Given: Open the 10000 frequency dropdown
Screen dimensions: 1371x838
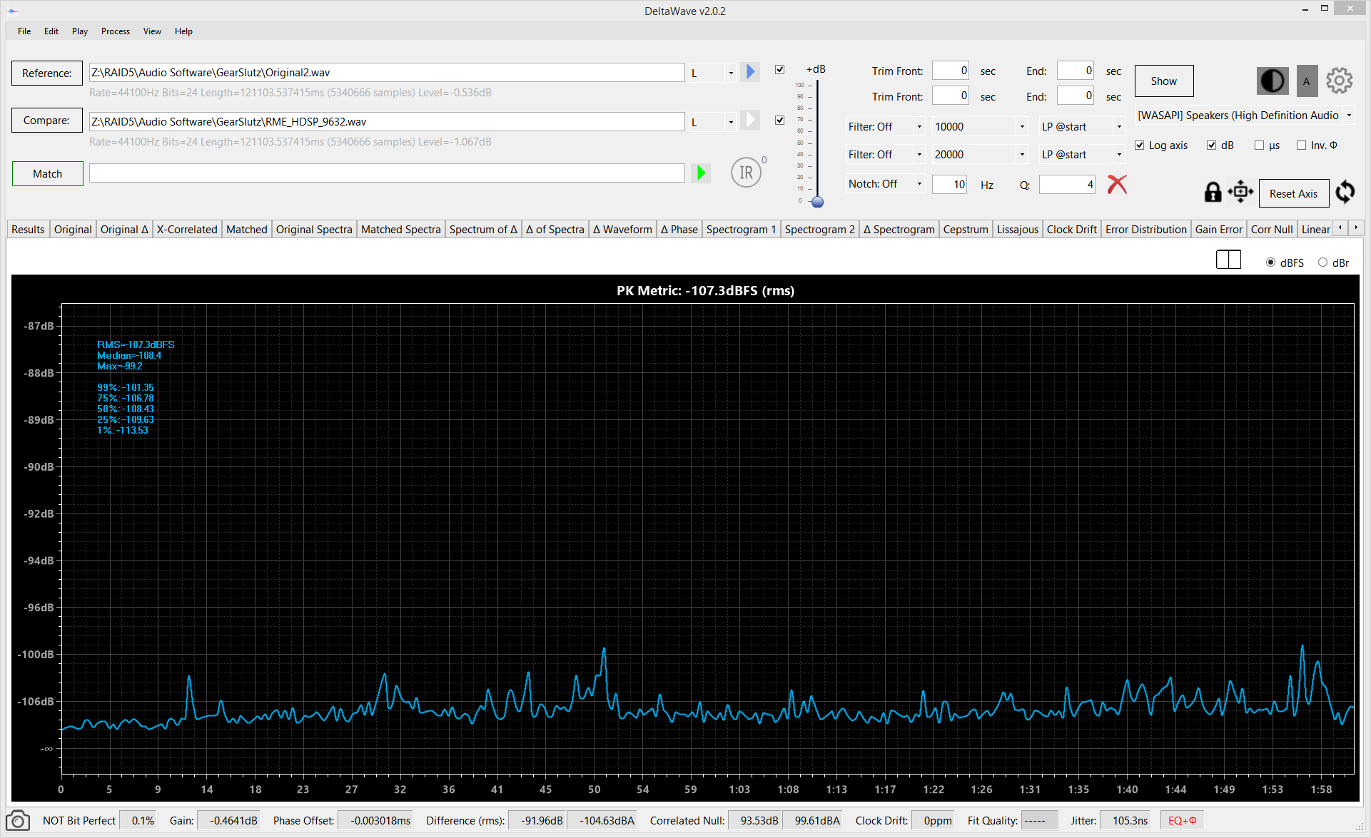Looking at the screenshot, I should click(x=980, y=127).
